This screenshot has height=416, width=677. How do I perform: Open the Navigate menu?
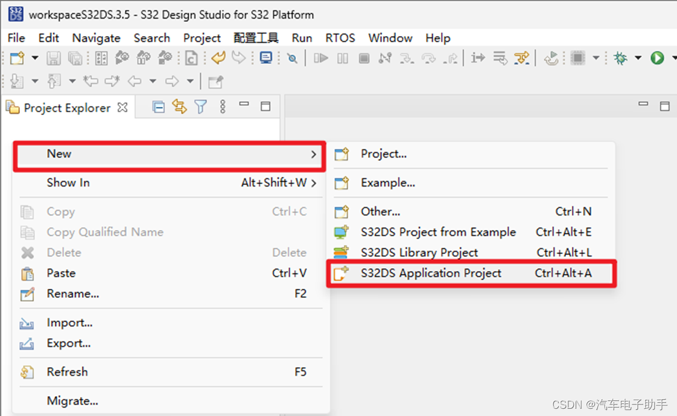(96, 38)
